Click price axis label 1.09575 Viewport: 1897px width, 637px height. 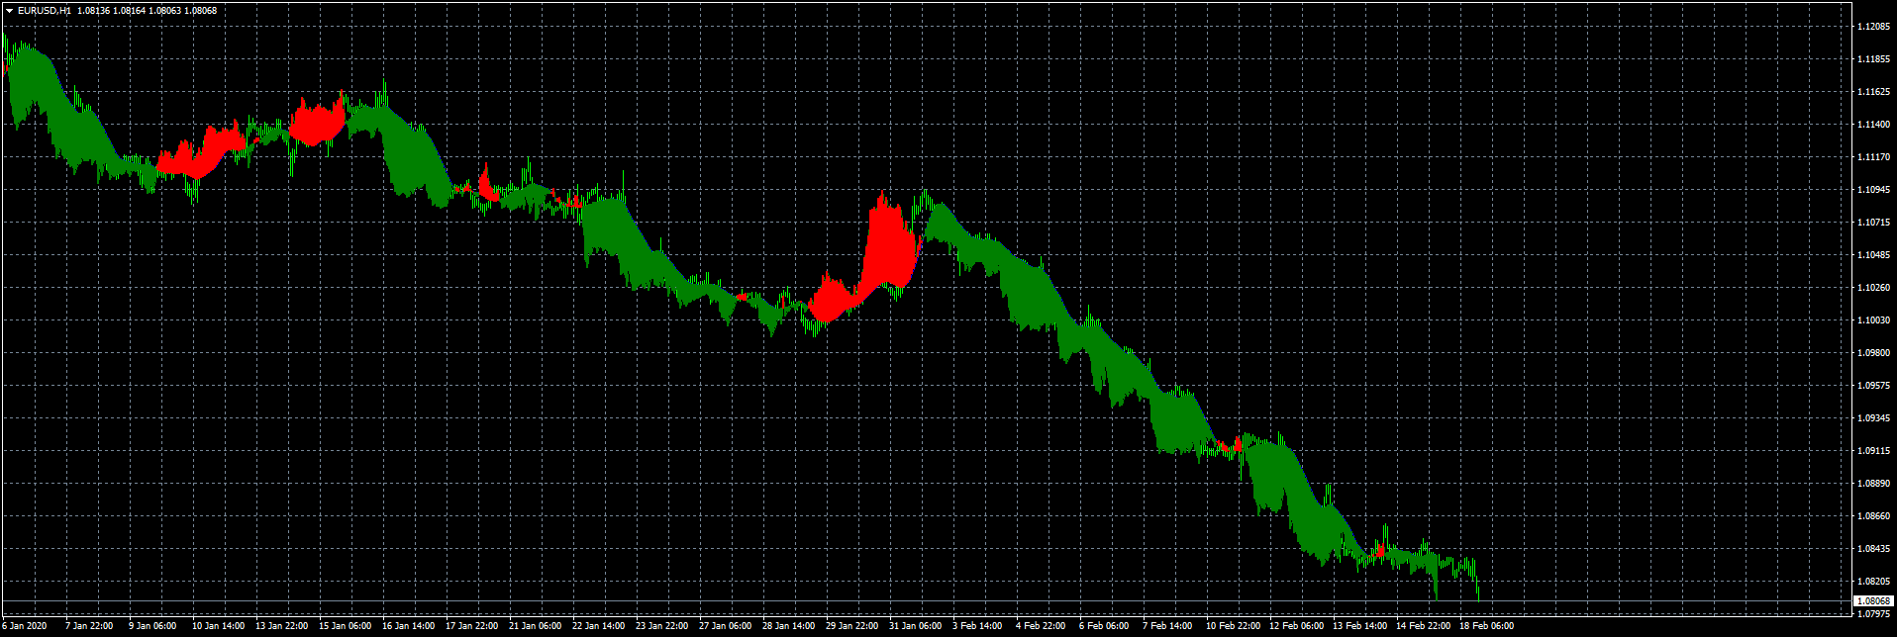click(1875, 386)
